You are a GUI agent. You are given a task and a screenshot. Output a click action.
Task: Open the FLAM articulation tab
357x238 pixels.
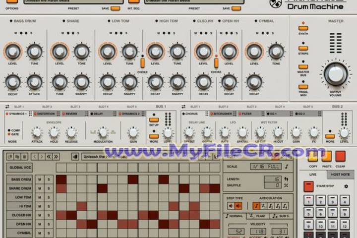click(258, 216)
